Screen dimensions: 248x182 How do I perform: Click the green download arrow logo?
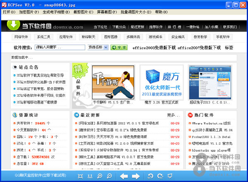(x=14, y=25)
